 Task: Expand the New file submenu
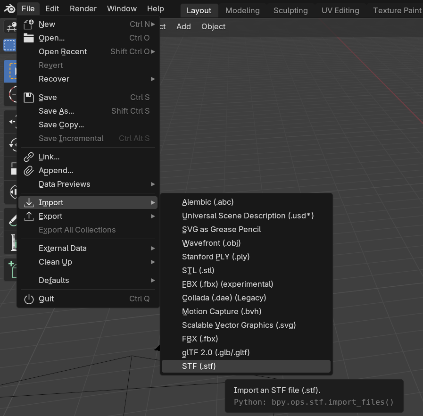153,24
